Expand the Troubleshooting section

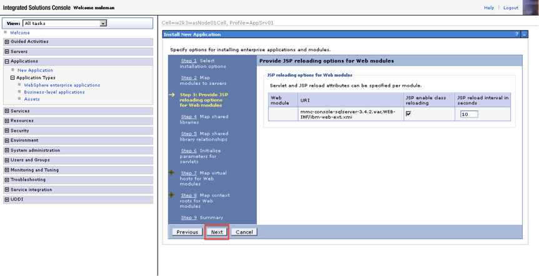(7, 180)
